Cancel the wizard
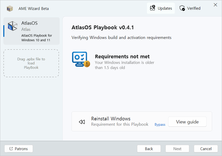The image size is (222, 156). [x=206, y=149]
